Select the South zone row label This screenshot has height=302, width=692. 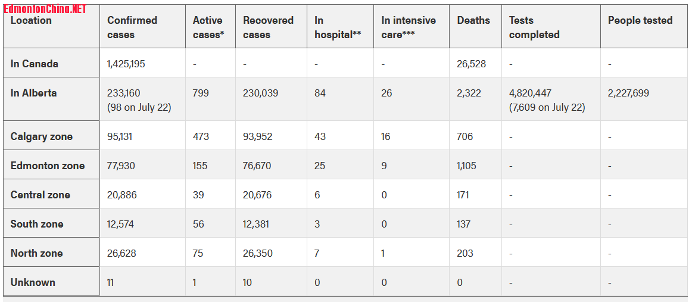tap(37, 224)
